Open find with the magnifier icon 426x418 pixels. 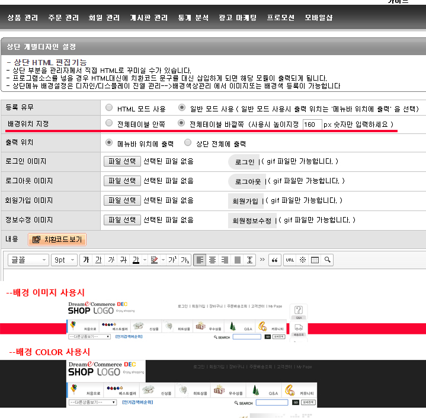tap(326, 260)
